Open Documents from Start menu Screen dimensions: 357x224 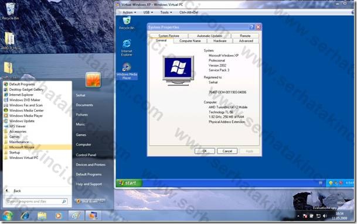pyautogui.click(x=84, y=105)
